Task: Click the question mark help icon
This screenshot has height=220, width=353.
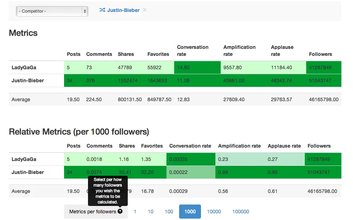Action: coord(120,212)
